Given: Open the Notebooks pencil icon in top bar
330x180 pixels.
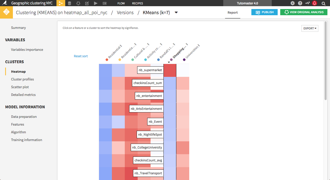Looking at the screenshot, I should (x=87, y=3).
